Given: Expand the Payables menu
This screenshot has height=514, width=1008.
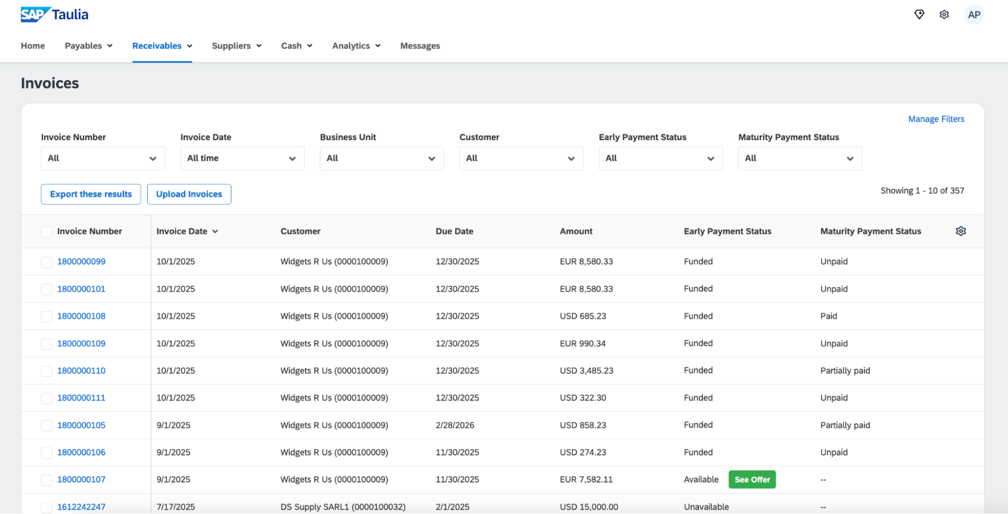Looking at the screenshot, I should click(88, 46).
